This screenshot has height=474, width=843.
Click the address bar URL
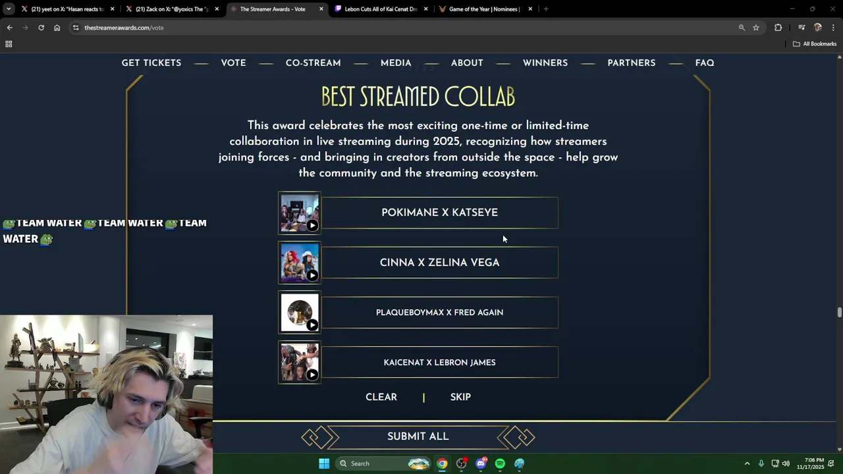coord(124,28)
